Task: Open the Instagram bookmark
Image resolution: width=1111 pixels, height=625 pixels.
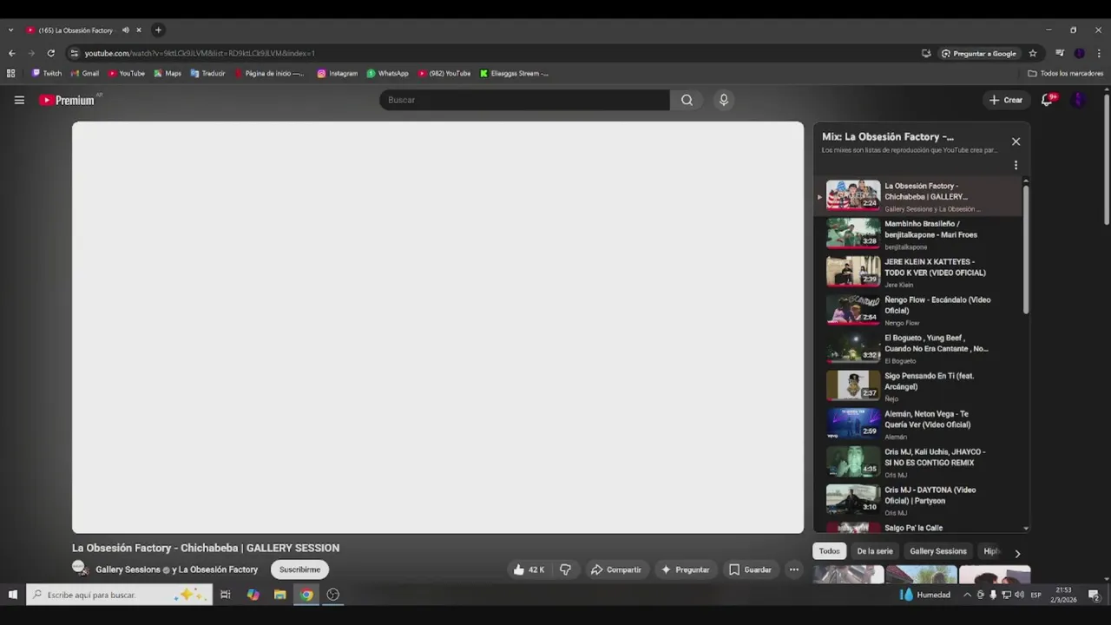Action: [x=338, y=73]
